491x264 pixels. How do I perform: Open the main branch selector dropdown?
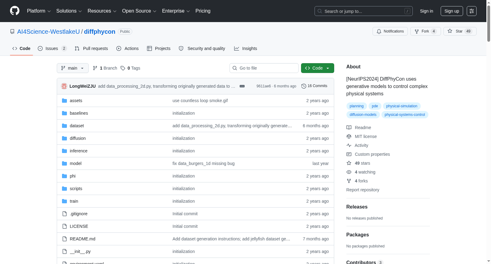pos(73,68)
